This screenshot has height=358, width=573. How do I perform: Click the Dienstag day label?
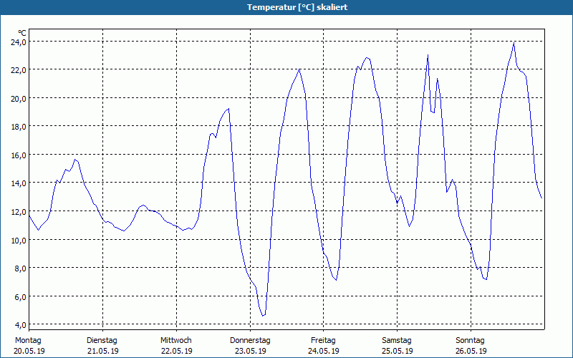point(102,341)
